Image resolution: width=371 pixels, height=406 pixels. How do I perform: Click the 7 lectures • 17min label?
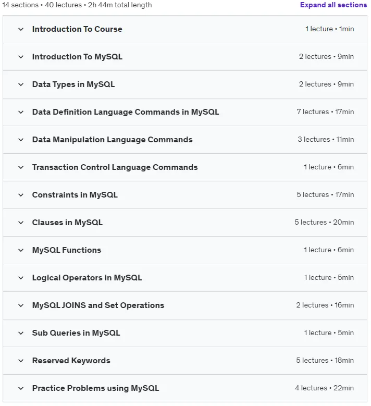(x=325, y=112)
